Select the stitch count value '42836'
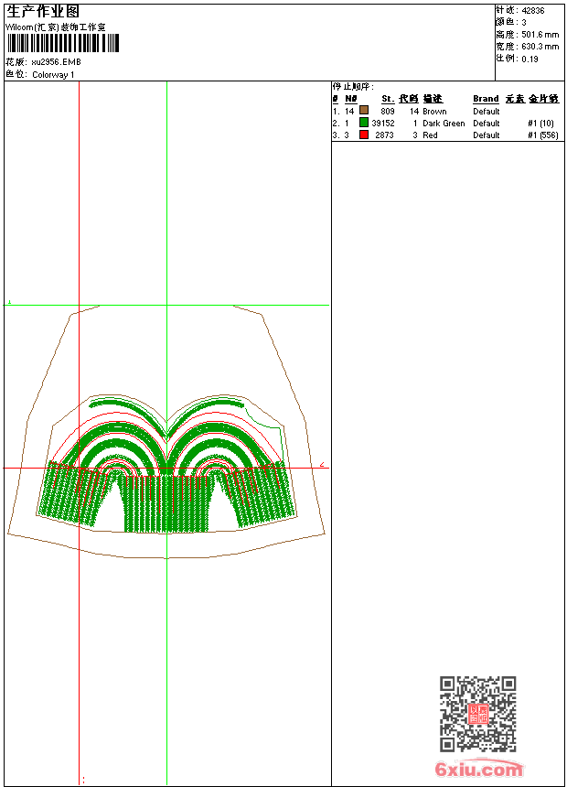Viewport: 567px width, 787px height. click(x=533, y=11)
